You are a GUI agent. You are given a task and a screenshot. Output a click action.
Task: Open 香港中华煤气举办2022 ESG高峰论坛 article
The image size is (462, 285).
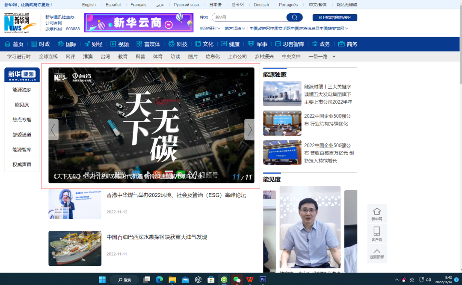176,195
